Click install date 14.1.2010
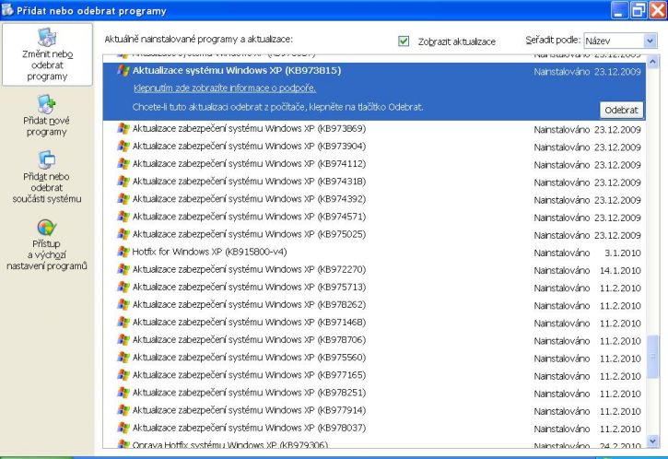 (x=620, y=271)
